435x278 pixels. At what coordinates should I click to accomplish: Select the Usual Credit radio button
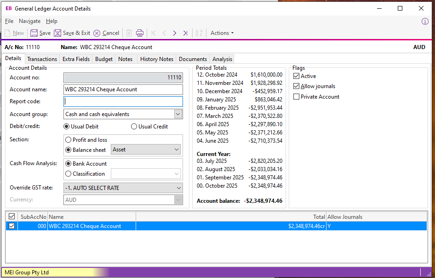click(x=134, y=127)
